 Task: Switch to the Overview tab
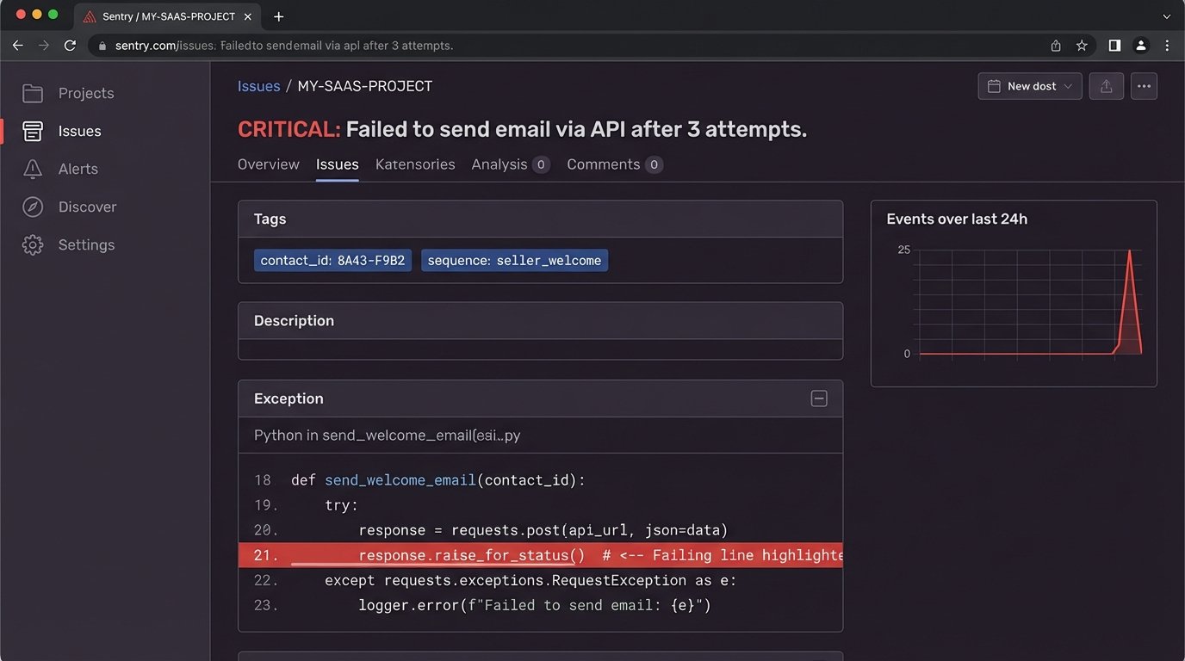coord(269,164)
